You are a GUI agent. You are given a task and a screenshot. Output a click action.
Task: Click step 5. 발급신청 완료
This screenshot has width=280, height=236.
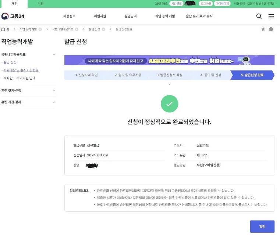252,75
